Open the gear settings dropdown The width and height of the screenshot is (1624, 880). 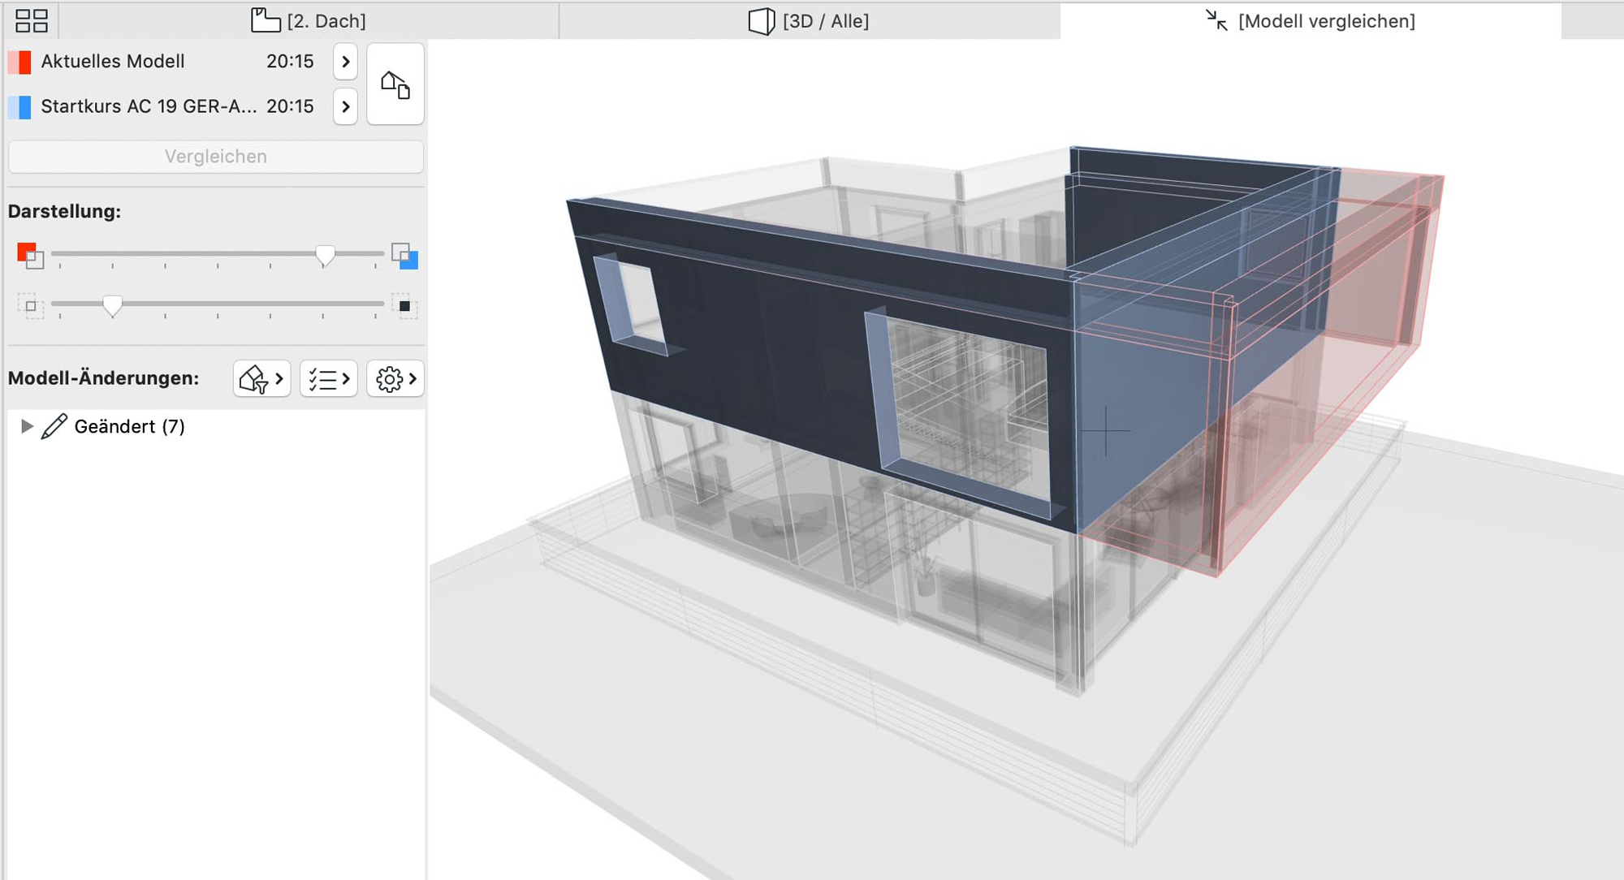pyautogui.click(x=395, y=378)
